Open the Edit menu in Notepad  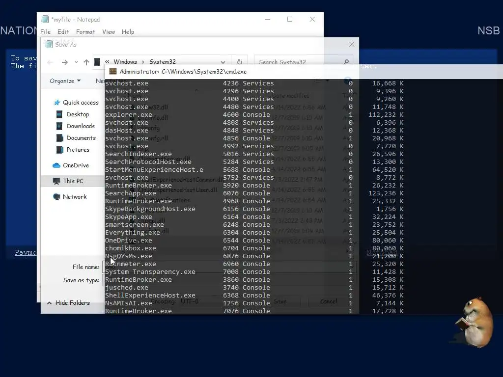pyautogui.click(x=63, y=32)
